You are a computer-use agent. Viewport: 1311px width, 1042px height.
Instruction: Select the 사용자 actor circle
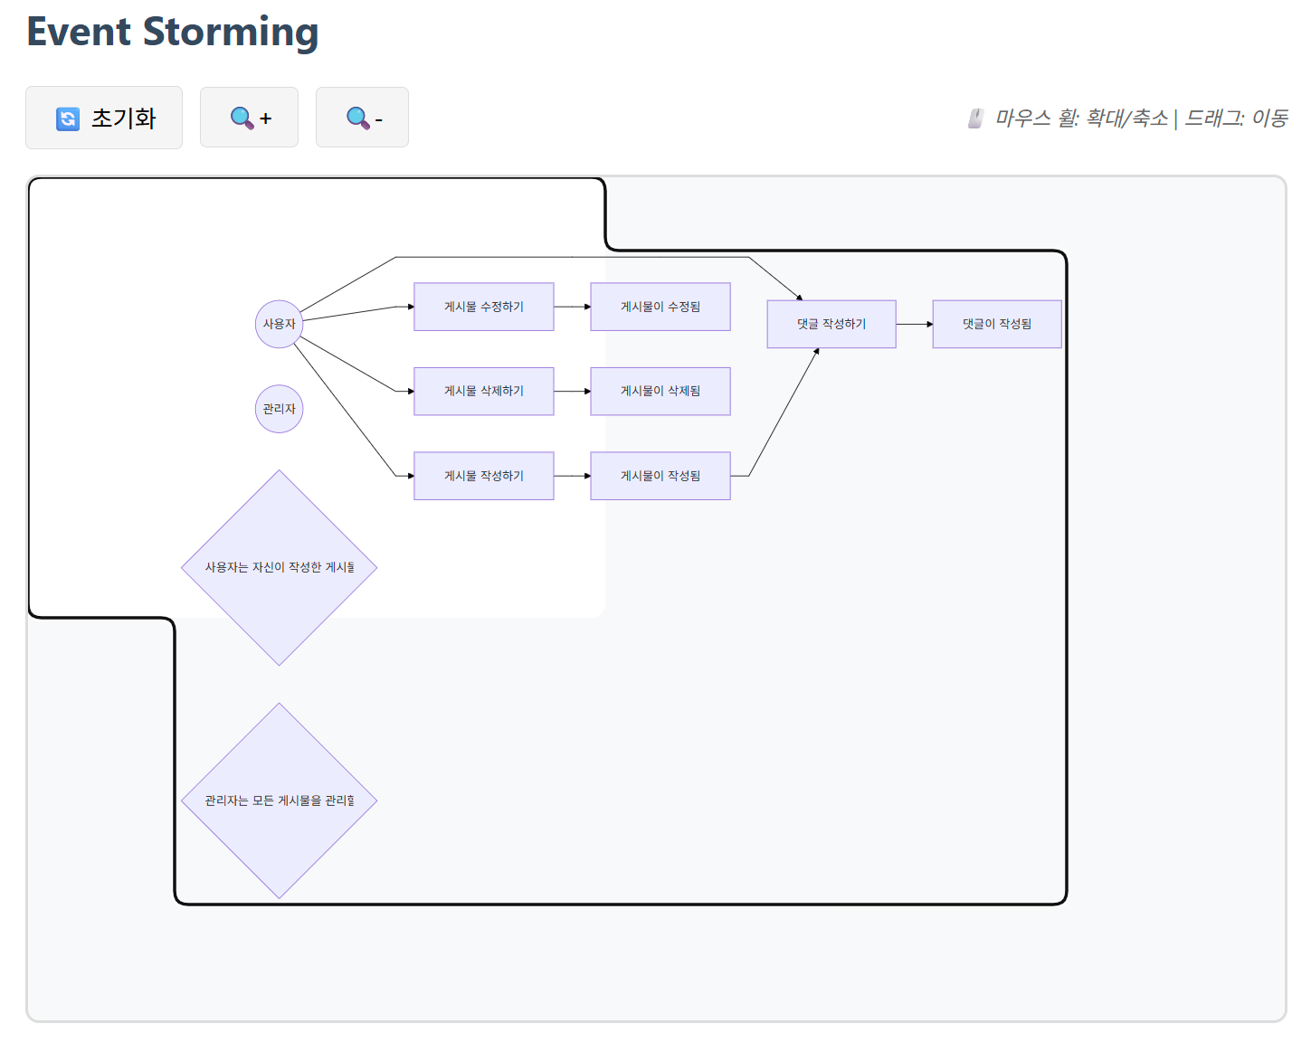279,324
